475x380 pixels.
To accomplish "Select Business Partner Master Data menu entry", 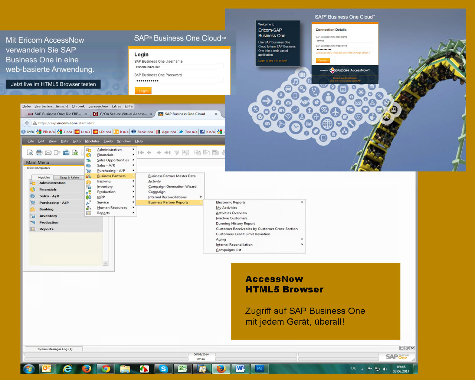I will (x=171, y=176).
